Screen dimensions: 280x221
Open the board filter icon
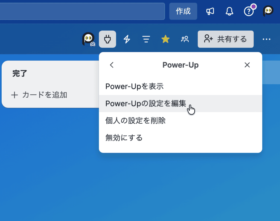[x=146, y=39]
